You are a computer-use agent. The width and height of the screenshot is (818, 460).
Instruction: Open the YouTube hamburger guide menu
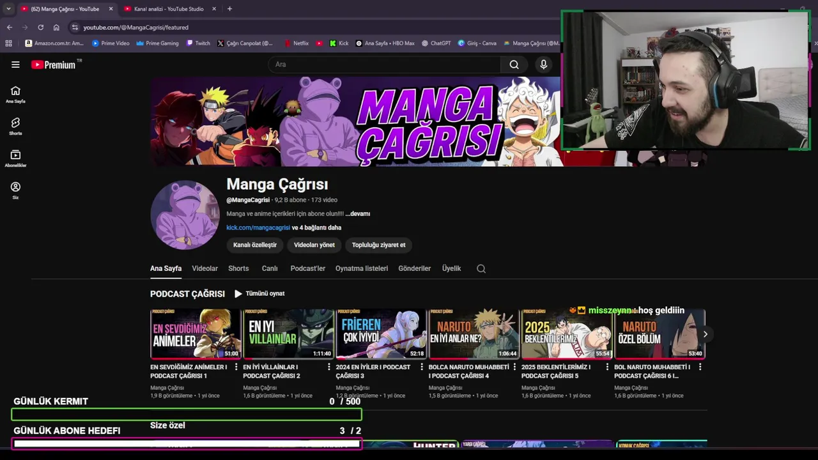click(15, 65)
